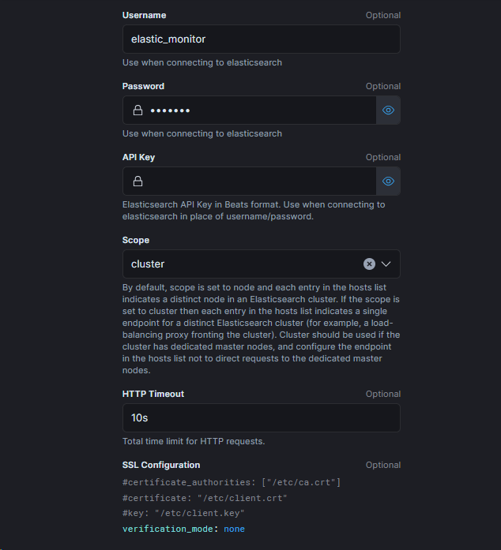Click the Username label
The image size is (501, 550).
(144, 15)
